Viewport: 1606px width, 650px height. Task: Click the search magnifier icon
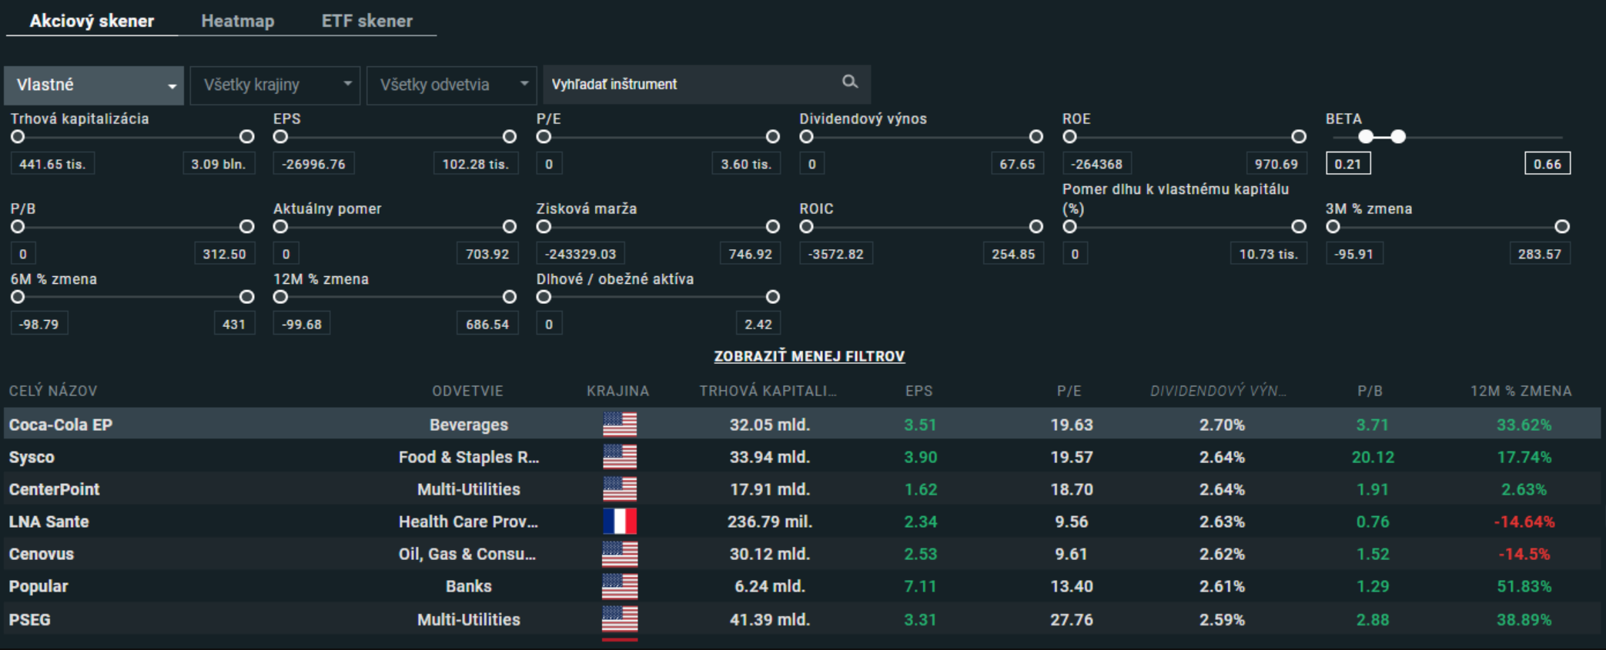(849, 82)
